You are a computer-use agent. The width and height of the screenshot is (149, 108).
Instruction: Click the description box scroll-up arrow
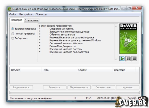(x=116, y=26)
